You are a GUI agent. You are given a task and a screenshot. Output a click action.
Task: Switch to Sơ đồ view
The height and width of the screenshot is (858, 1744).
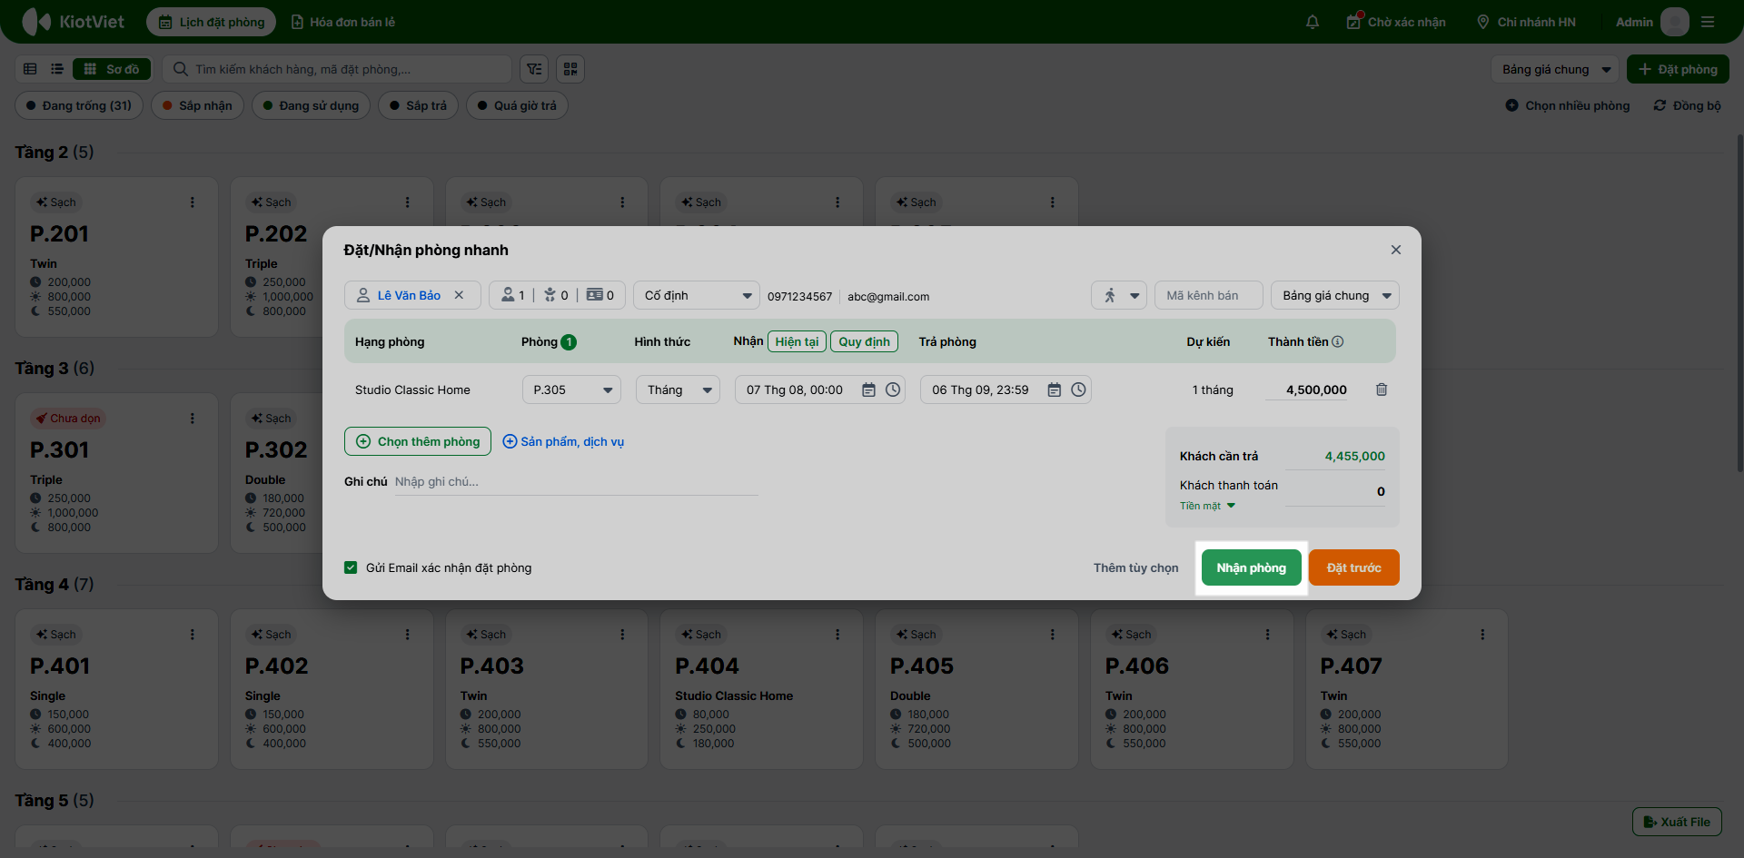click(x=112, y=69)
